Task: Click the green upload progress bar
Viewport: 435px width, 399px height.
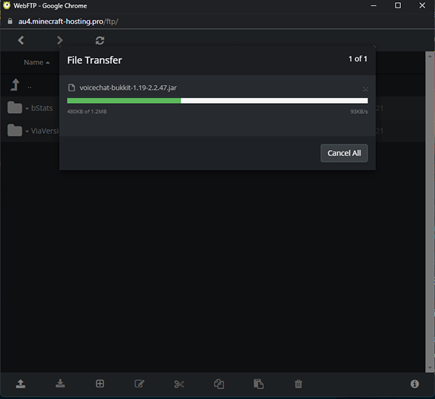Action: click(x=124, y=101)
